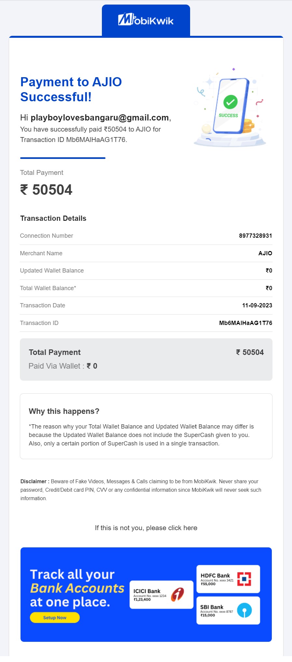Click the AJIO merchant name value
The width and height of the screenshot is (292, 662).
[265, 253]
